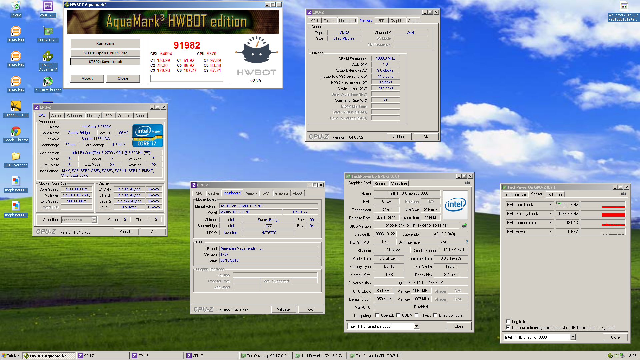
Task: Toggle the CUDA checkbox in GPU-Z
Action: coord(398,315)
